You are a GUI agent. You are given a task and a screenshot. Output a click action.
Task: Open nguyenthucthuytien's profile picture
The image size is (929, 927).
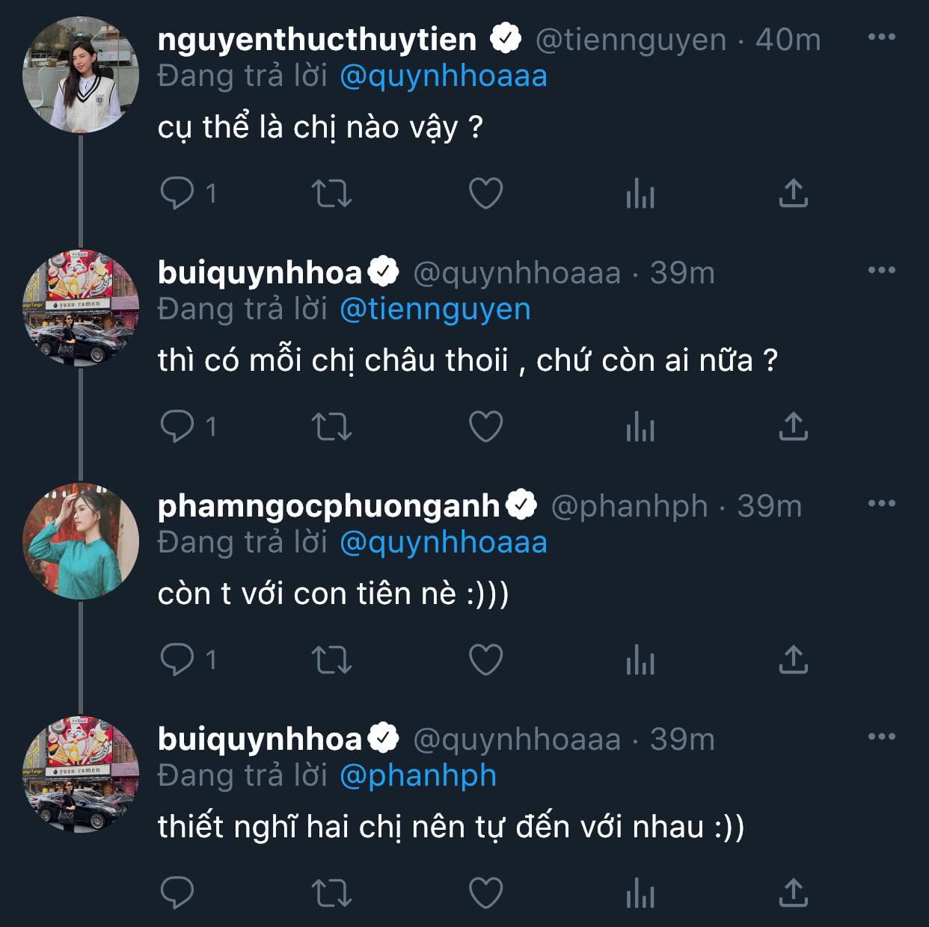click(81, 75)
